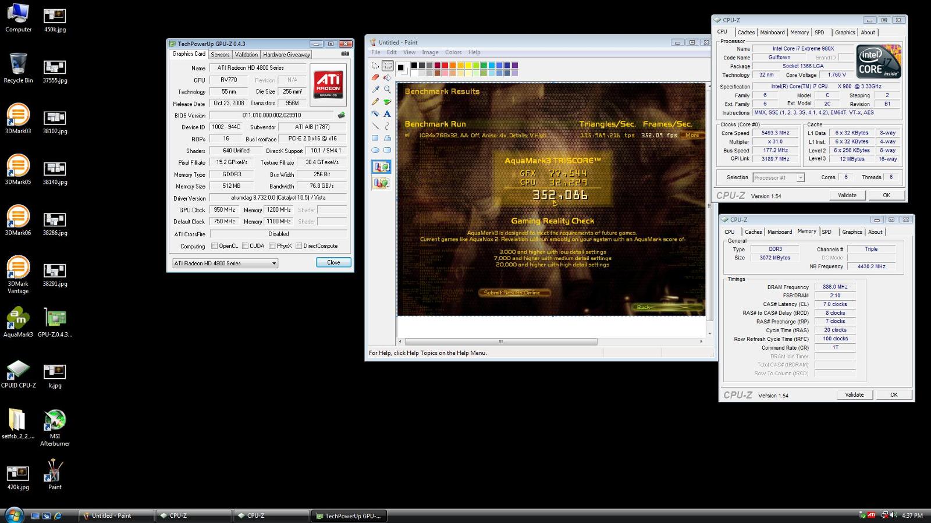
Task: Open AquaMark3 desktop icon
Action: coord(18,322)
